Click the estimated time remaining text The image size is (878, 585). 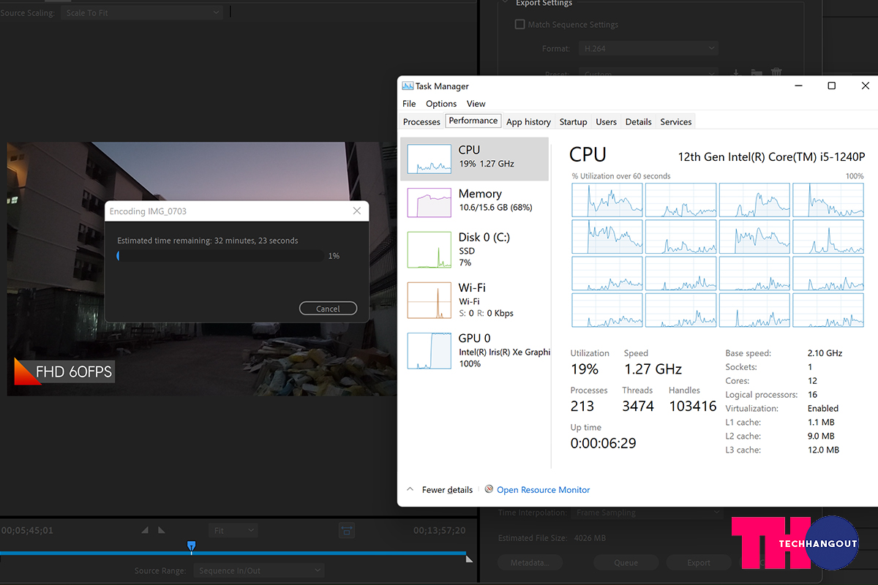208,241
